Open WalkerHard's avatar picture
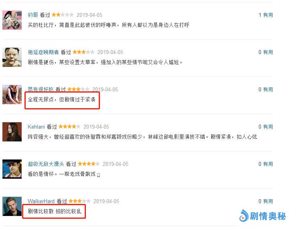This screenshot has width=297, height=228. 12,206
